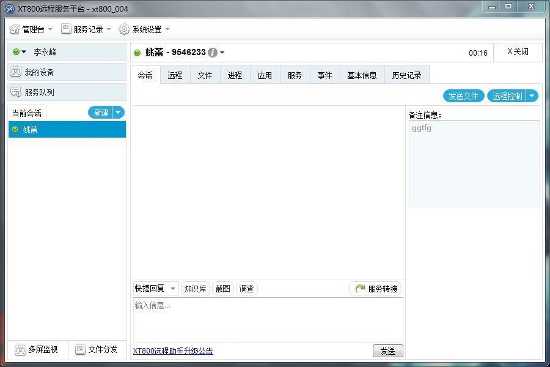The width and height of the screenshot is (550, 367).
Task: Click the green arrow icon on 服务转接
Action: pyautogui.click(x=360, y=288)
